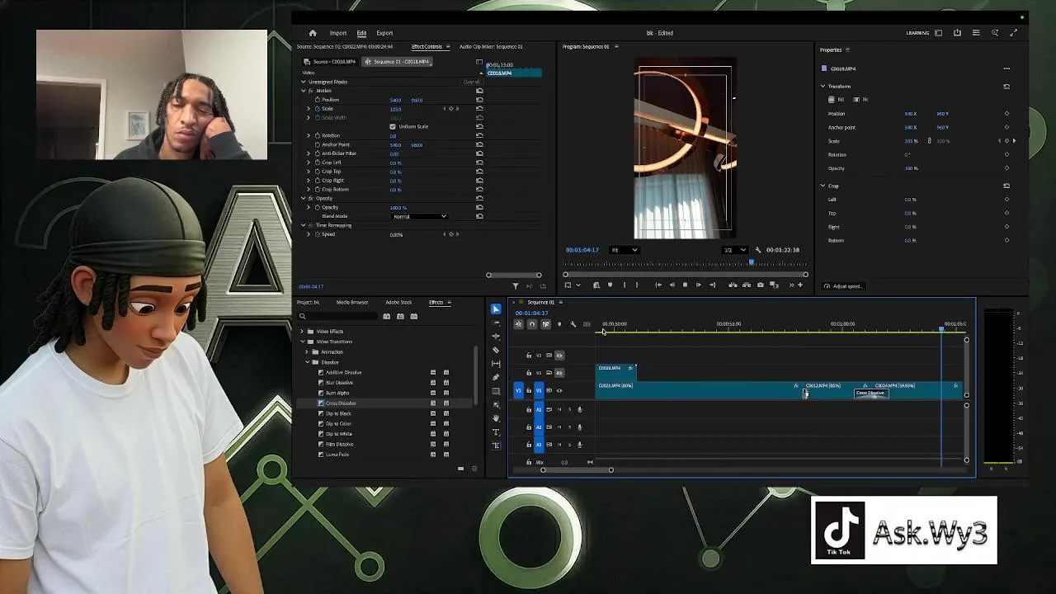Open the Quick Export share icon
The image size is (1056, 594).
957,33
